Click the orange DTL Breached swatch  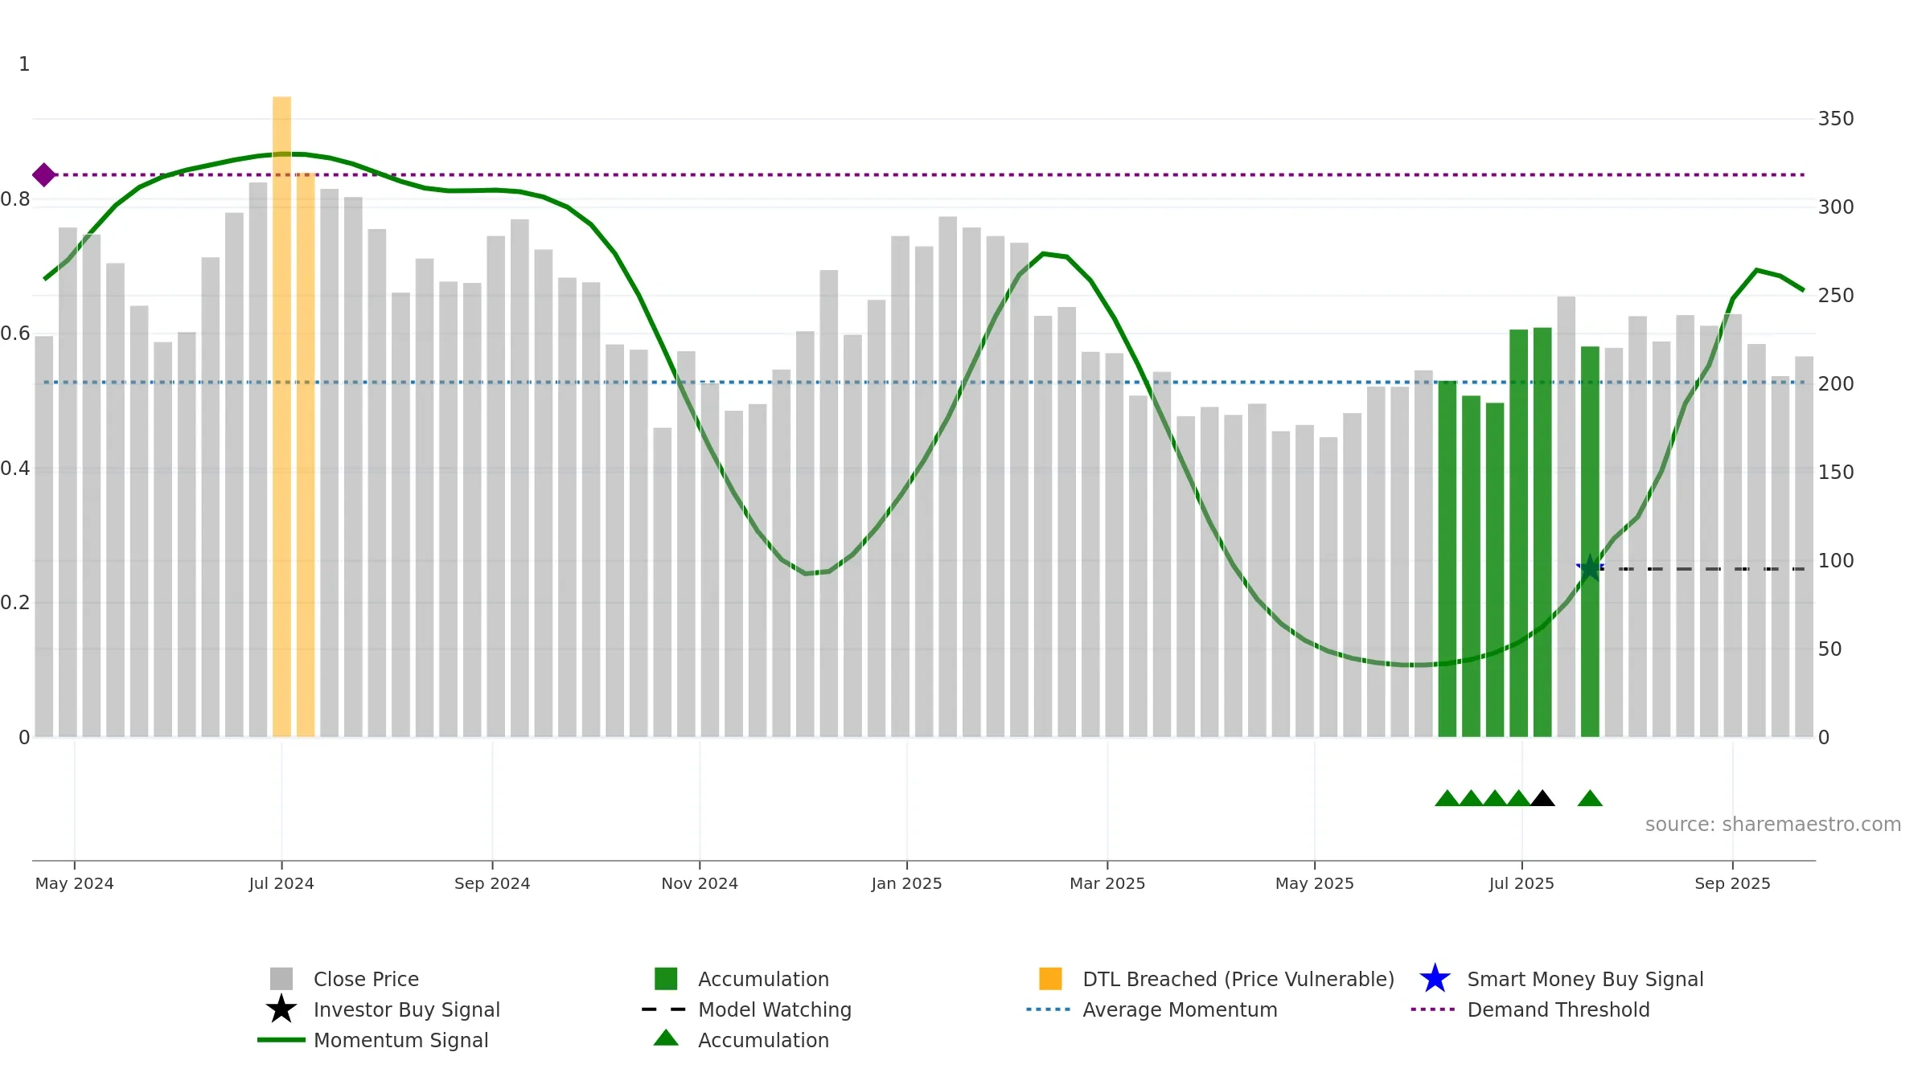(1050, 979)
